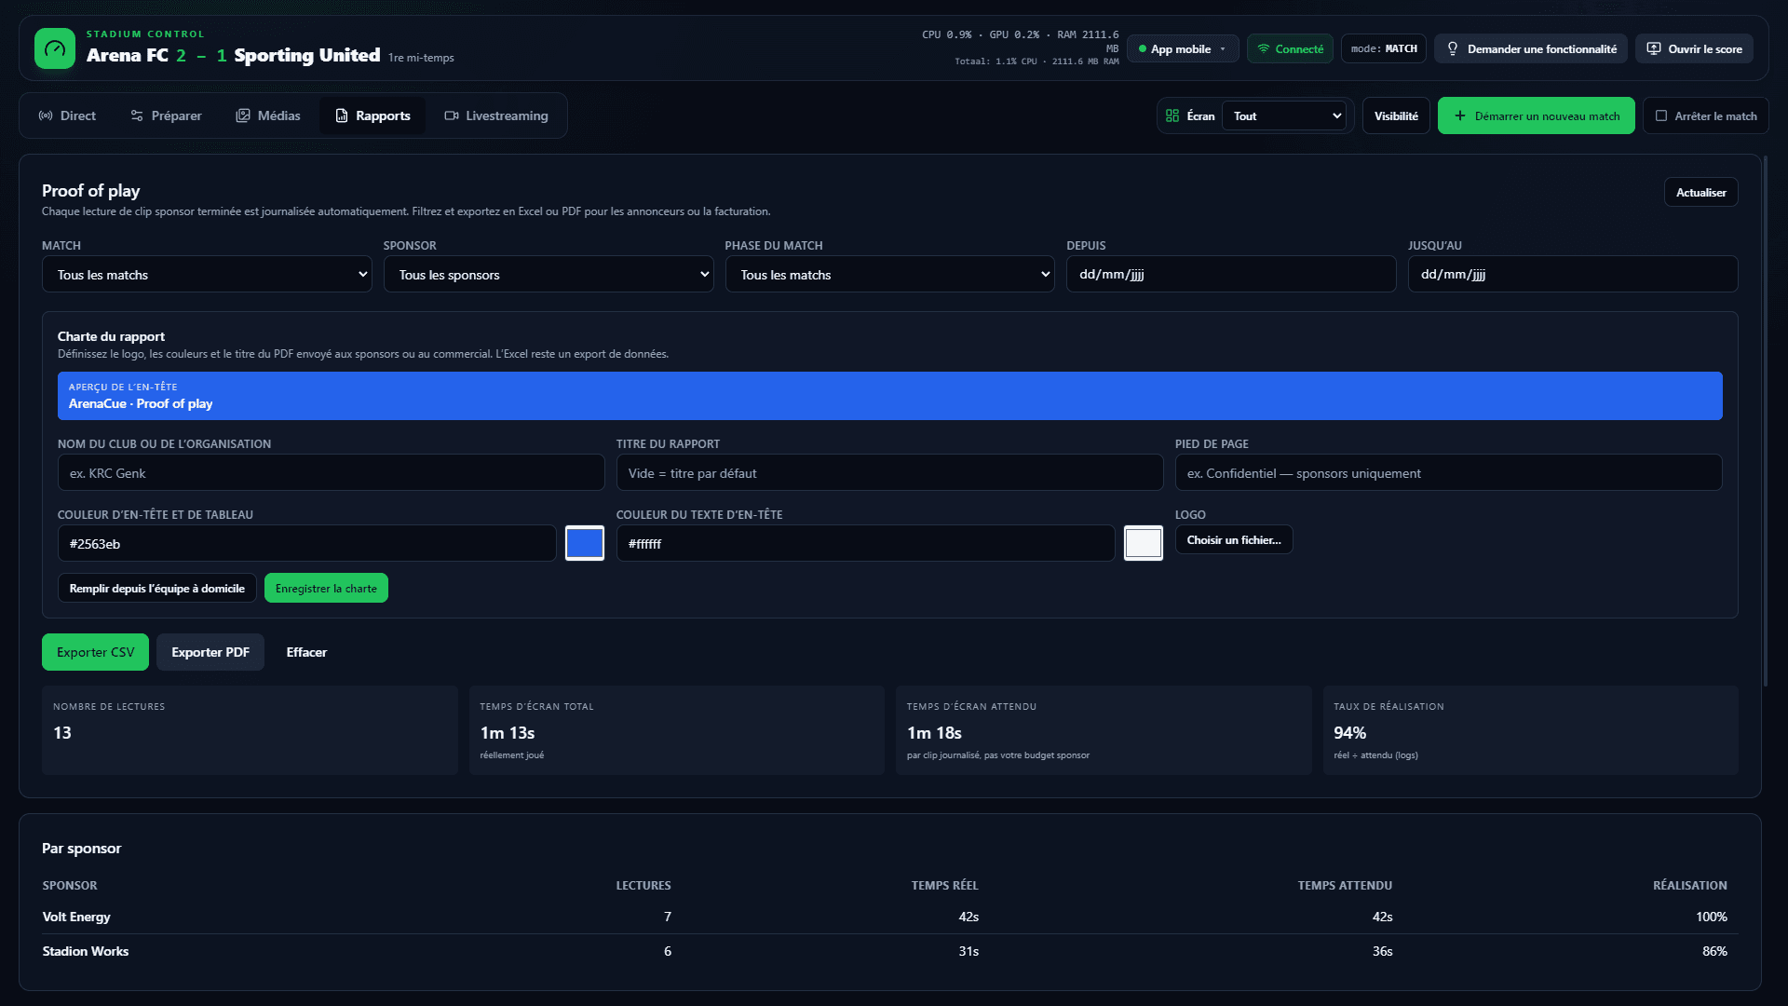Open the blue header color swatch
This screenshot has height=1006, width=1788.
point(585,543)
